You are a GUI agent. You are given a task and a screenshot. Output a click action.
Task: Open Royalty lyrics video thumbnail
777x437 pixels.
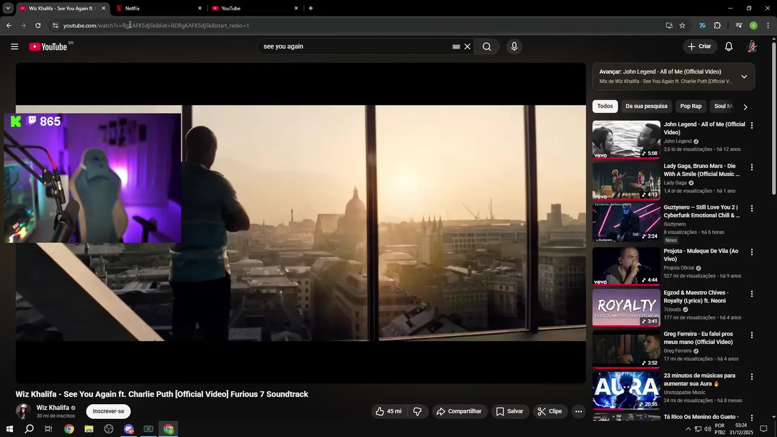point(626,308)
